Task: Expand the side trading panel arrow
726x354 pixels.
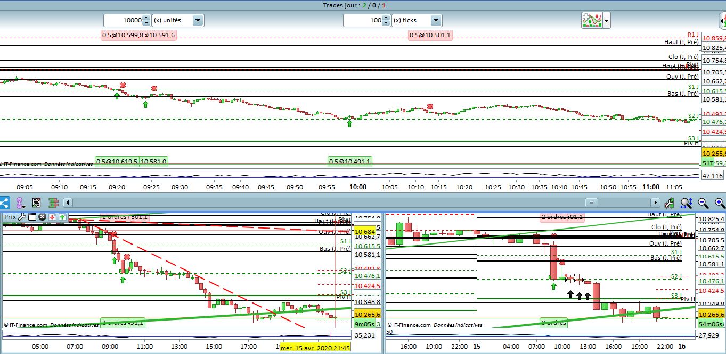Action: pos(722,21)
